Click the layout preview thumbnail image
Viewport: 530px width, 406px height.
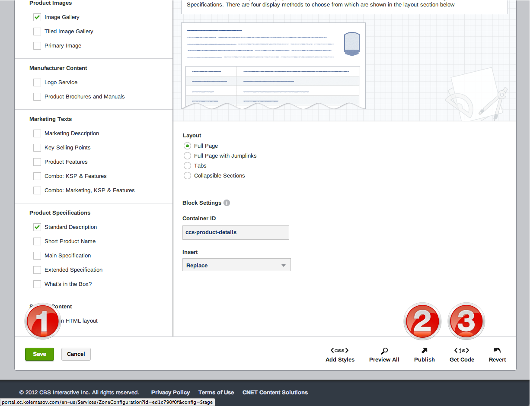tap(273, 66)
